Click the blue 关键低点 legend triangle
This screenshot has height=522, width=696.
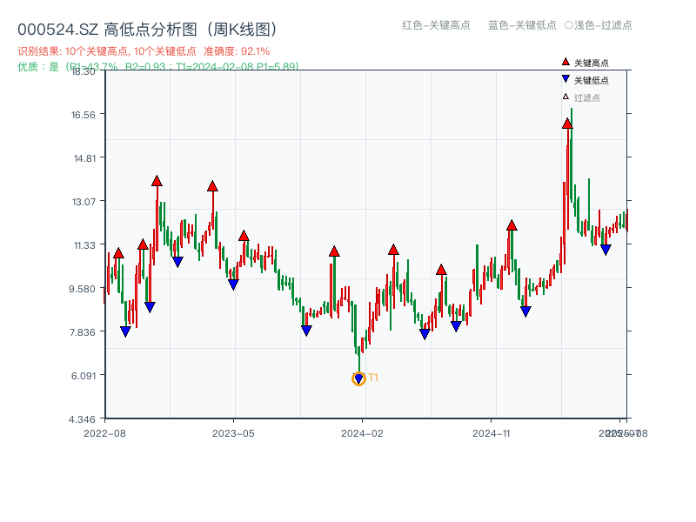(565, 79)
